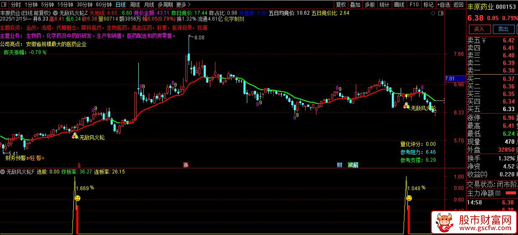Click the 卖出 sell button
Viewport: 518px width, 235px height.
tap(503, 29)
